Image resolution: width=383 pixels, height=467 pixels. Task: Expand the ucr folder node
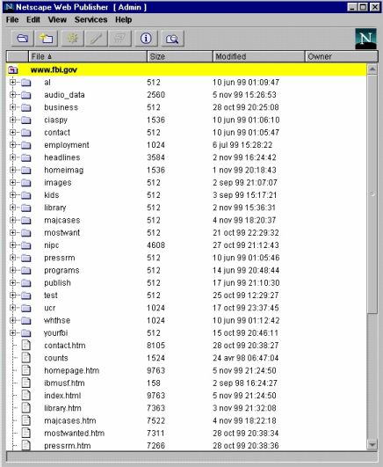12,308
